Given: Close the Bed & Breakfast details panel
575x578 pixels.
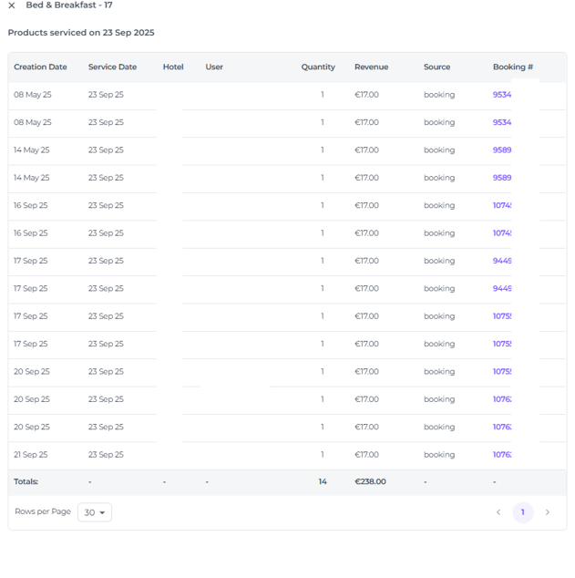Looking at the screenshot, I should [12, 5].
